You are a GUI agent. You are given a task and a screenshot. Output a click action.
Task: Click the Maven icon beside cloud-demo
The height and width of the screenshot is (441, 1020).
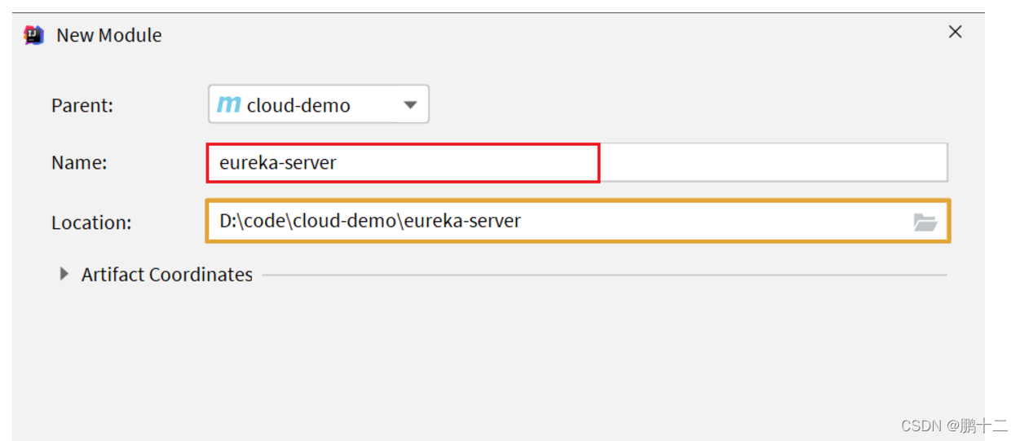(x=229, y=104)
